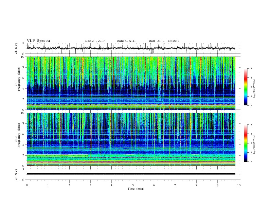Click the color scale bar beside ch.1 spectrogram
The width and height of the screenshot is (269, 208).
246,87
